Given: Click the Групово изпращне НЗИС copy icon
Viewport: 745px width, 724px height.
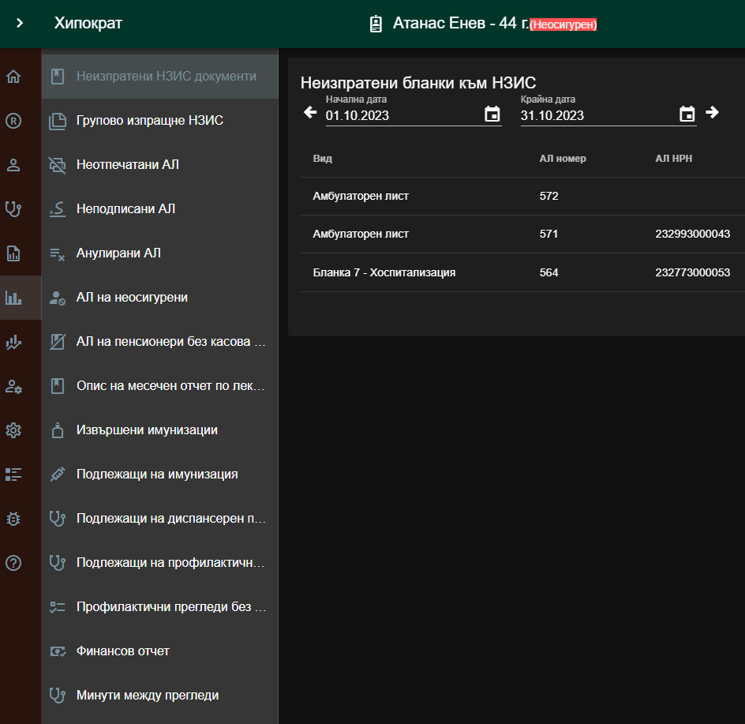Looking at the screenshot, I should click(58, 121).
